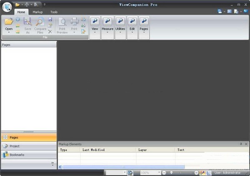Switch to the Markup ribbon tab

tap(37, 12)
